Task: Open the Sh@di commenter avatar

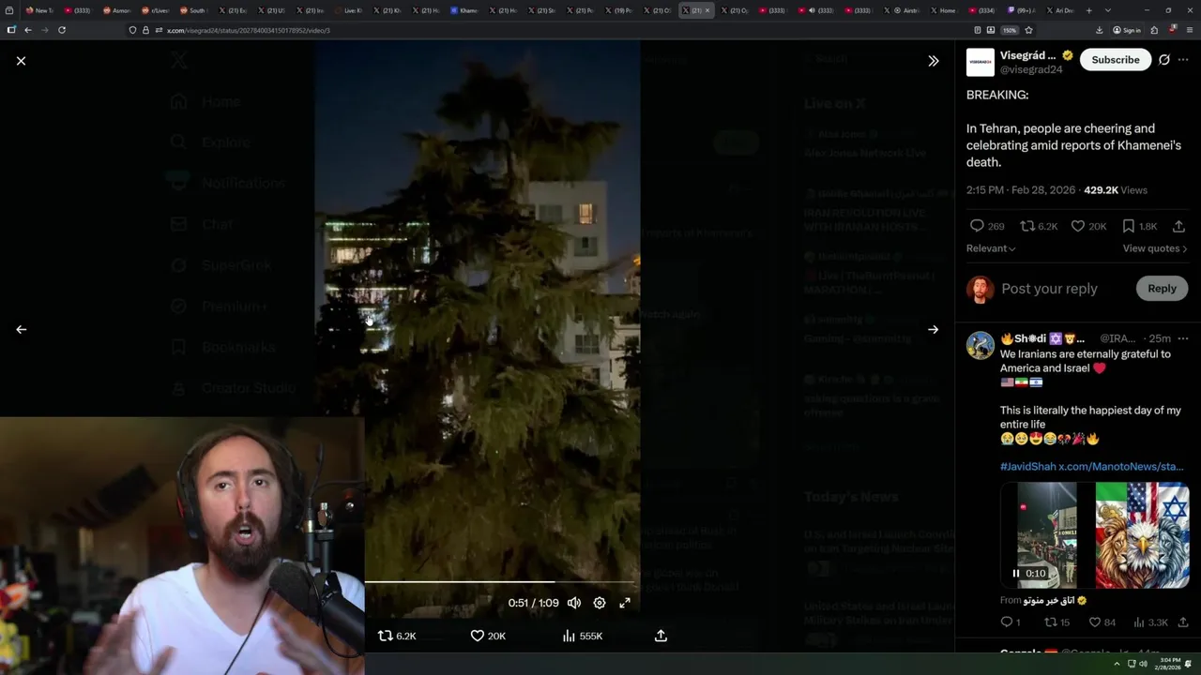Action: 981,345
